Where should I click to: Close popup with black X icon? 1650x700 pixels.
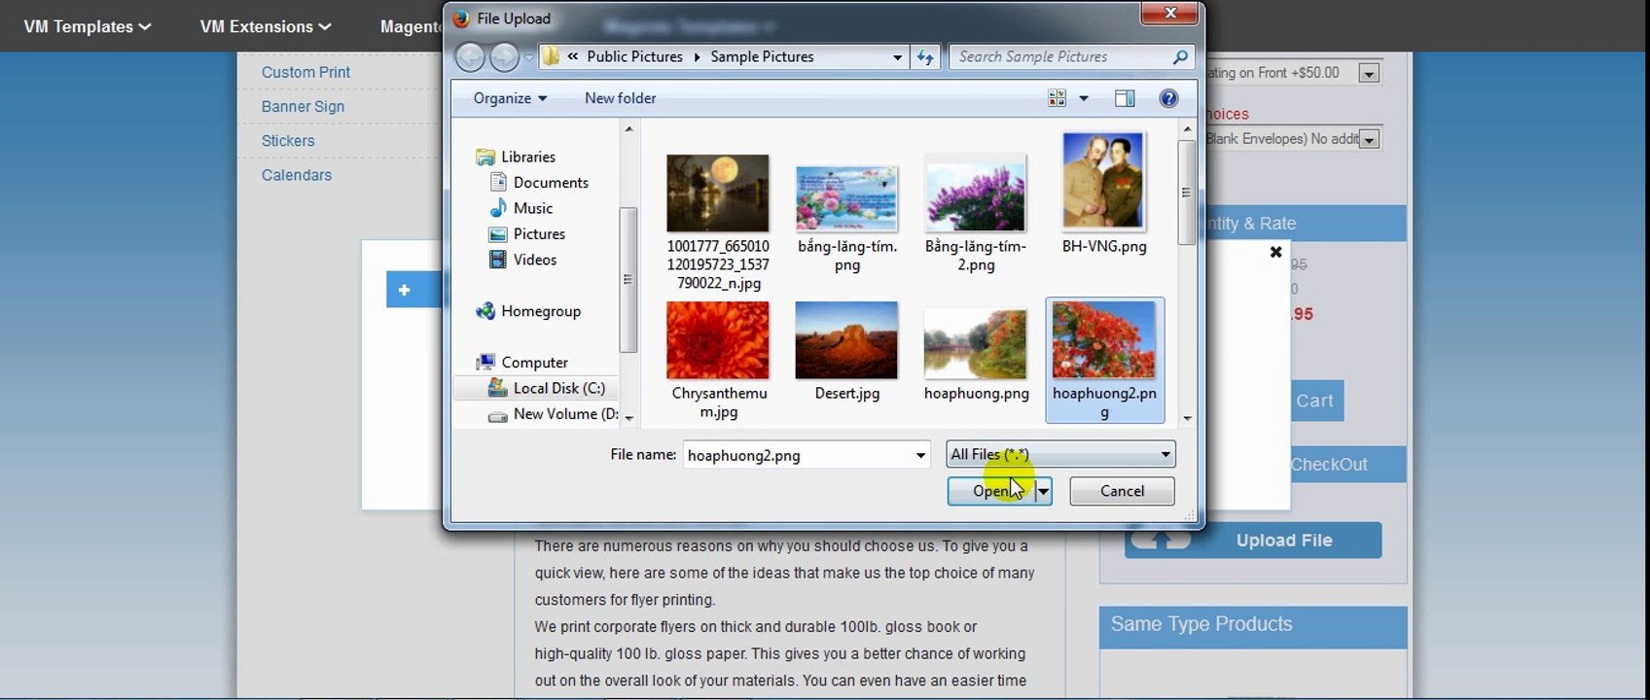point(1275,253)
